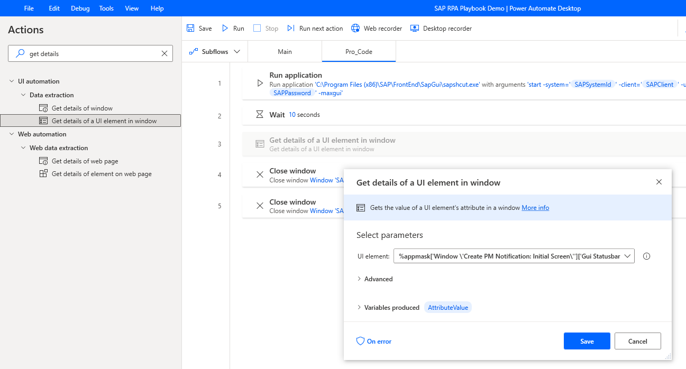Open the Desktop recorder monitor icon
Screen dimensions: 686x369
[x=415, y=28]
